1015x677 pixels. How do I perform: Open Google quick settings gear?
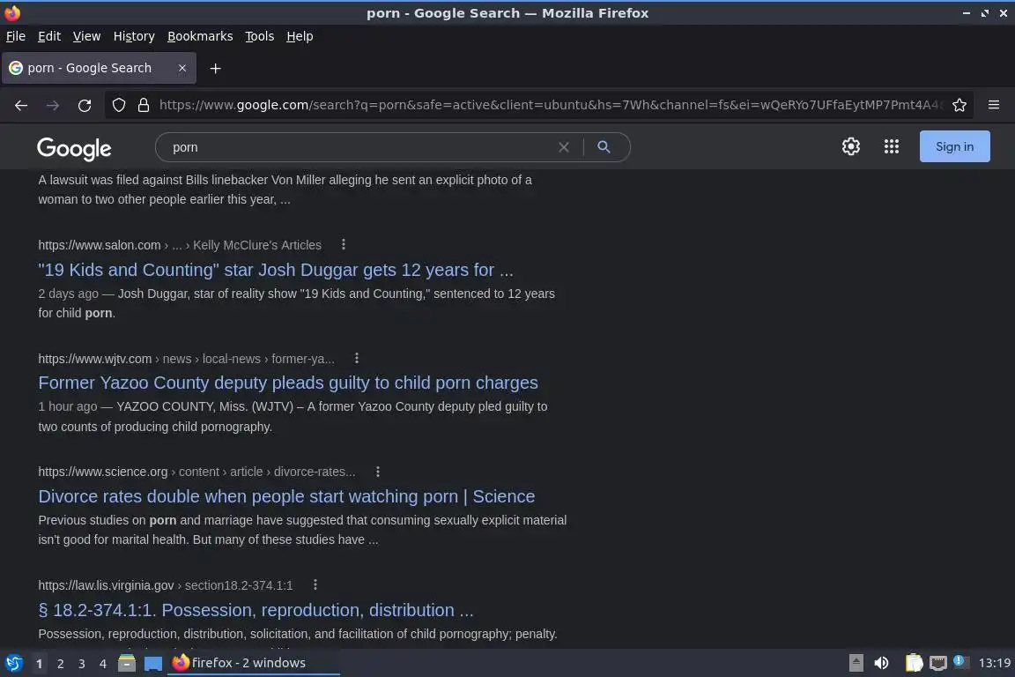851,146
